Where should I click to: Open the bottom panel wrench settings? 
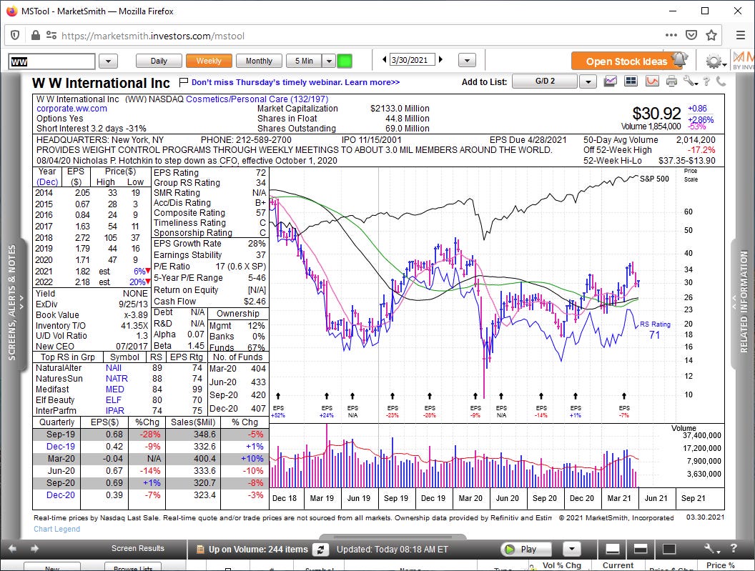(x=711, y=549)
